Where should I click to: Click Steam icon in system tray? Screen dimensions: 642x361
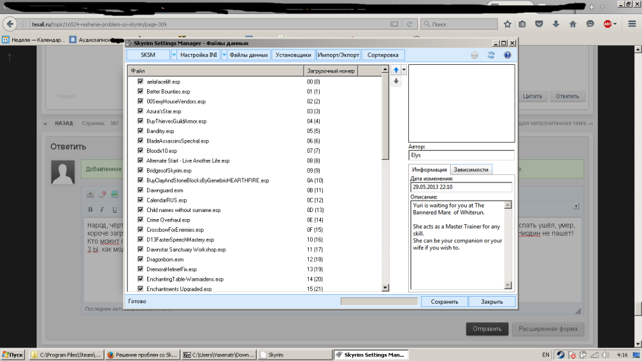560,355
